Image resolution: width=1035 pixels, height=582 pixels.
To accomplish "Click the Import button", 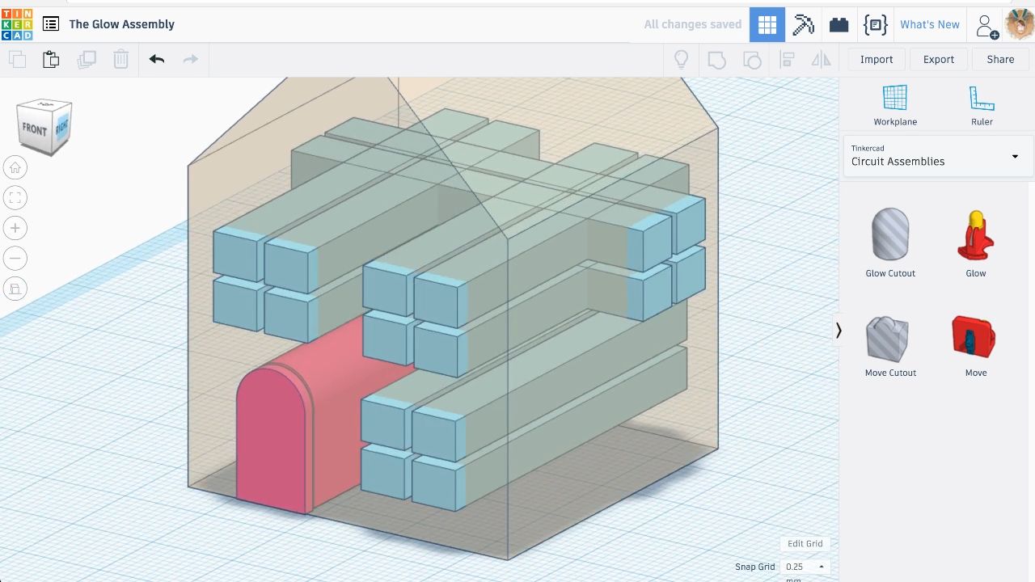I will pos(877,59).
